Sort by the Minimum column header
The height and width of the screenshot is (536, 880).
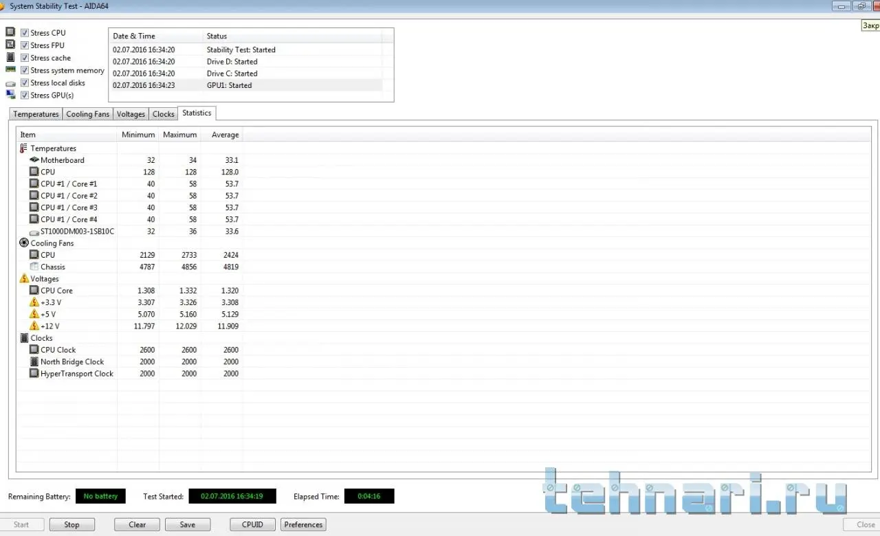click(x=138, y=135)
